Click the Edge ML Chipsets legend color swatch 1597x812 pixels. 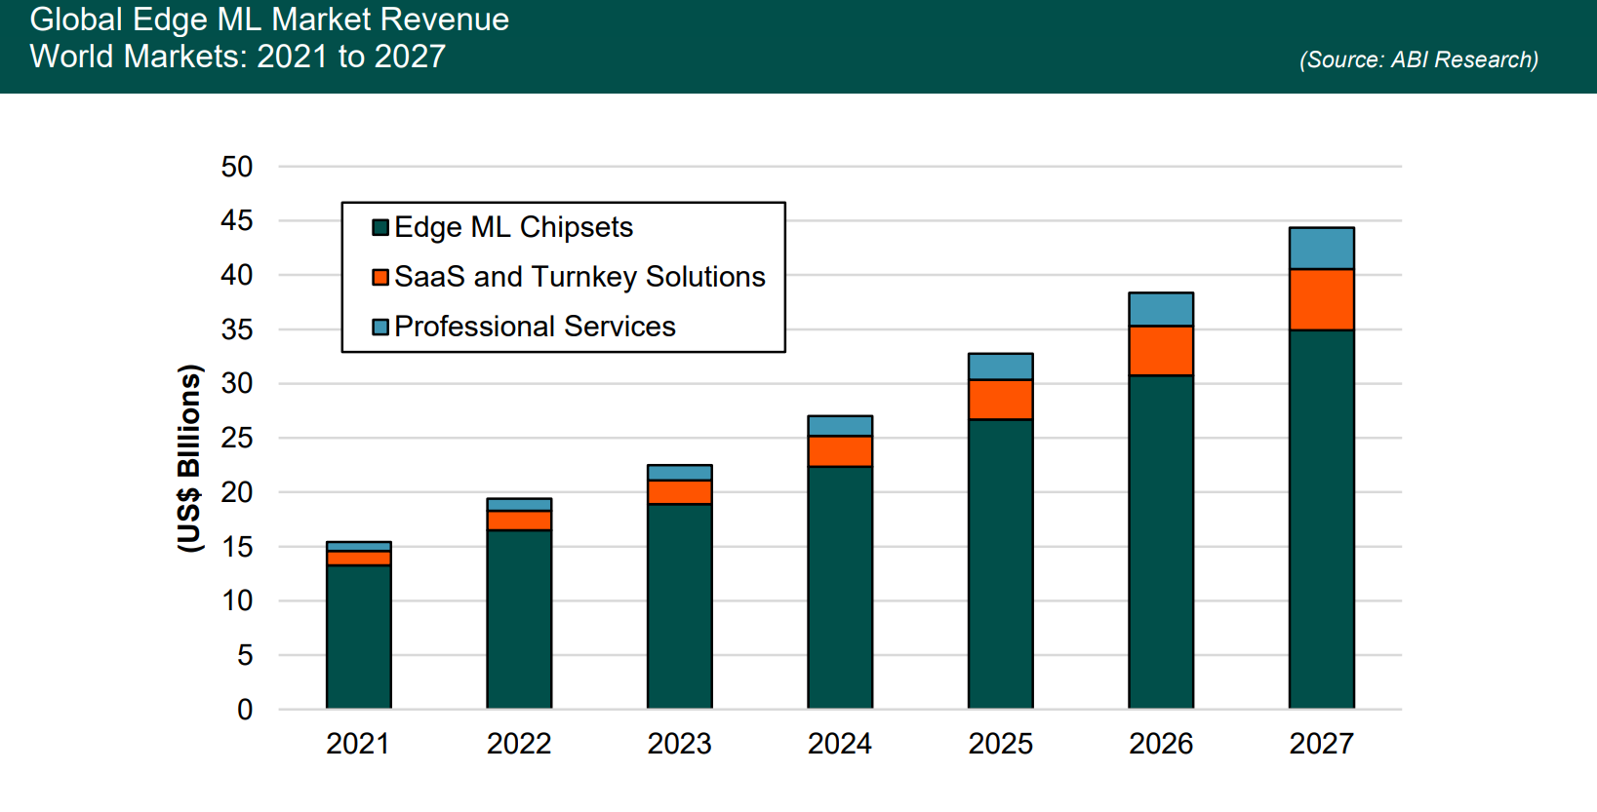click(380, 228)
